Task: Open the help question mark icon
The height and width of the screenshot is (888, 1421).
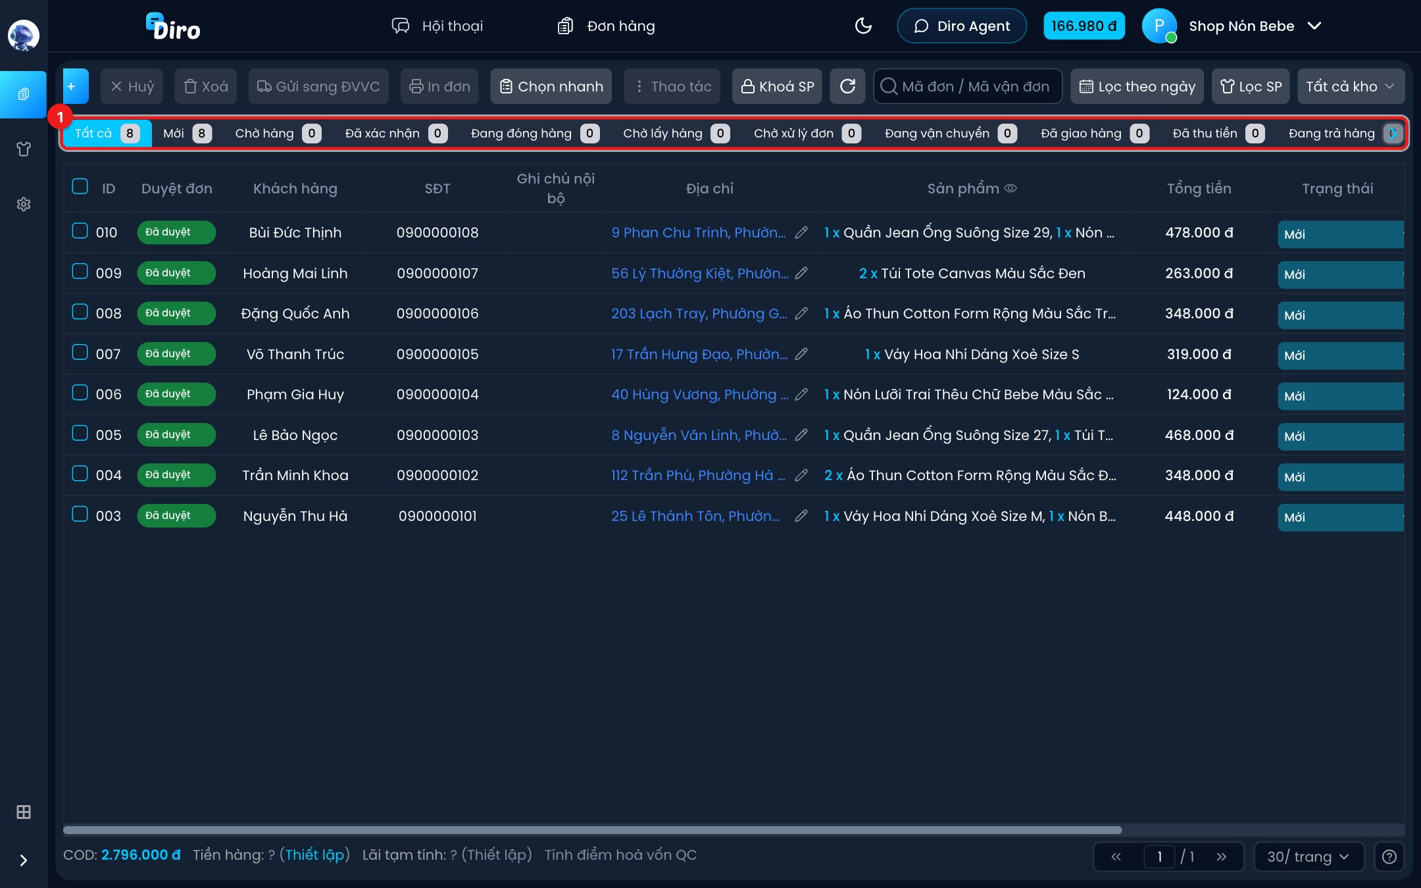Action: tap(1389, 856)
